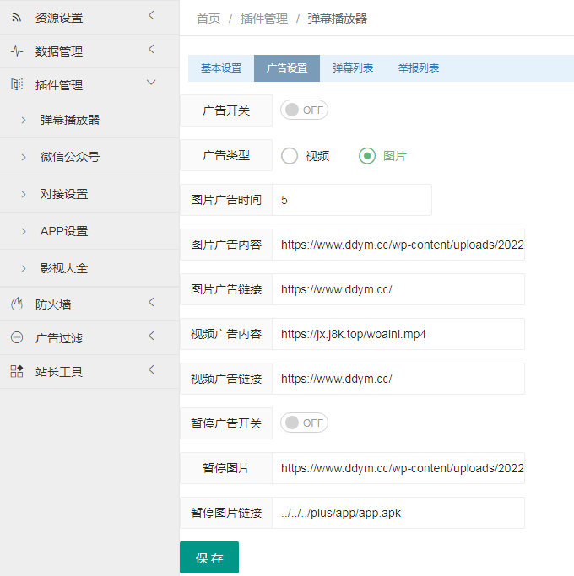The height and width of the screenshot is (576, 574).
Task: Expand the 资源设置 menu chevron
Action: pyautogui.click(x=151, y=16)
